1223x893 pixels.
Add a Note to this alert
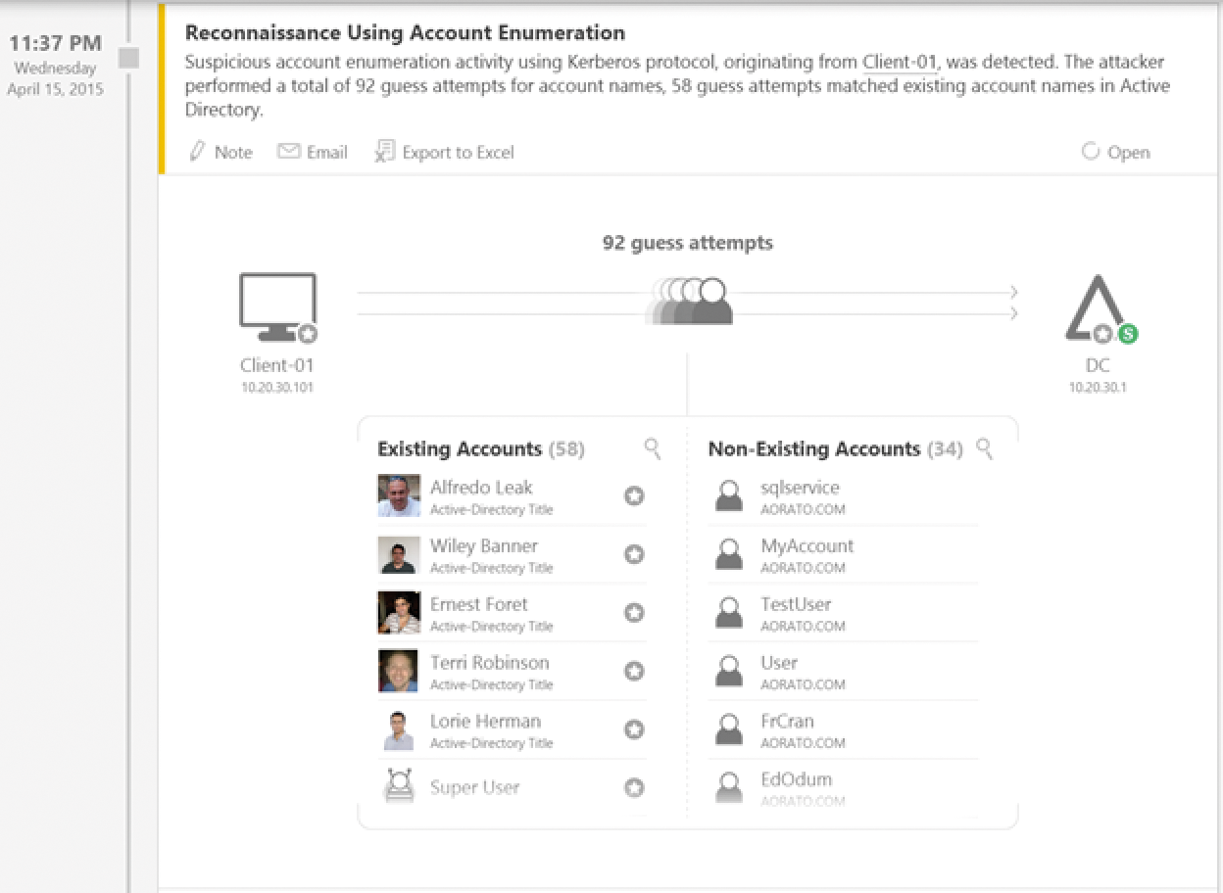point(220,152)
